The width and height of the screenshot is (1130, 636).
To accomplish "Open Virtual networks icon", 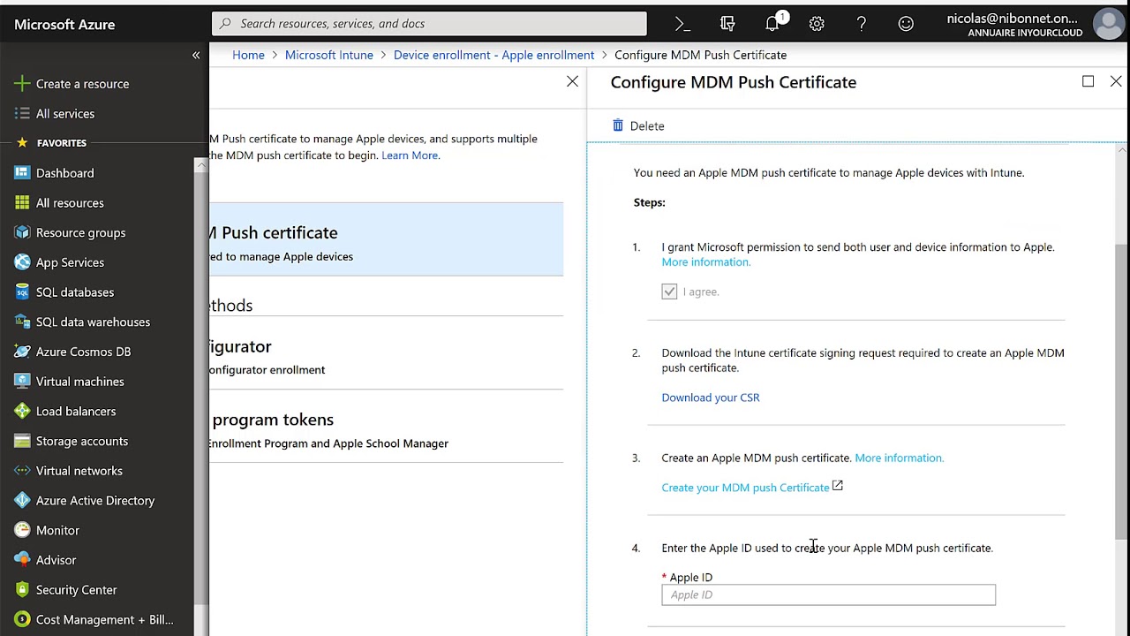I will (x=22, y=471).
